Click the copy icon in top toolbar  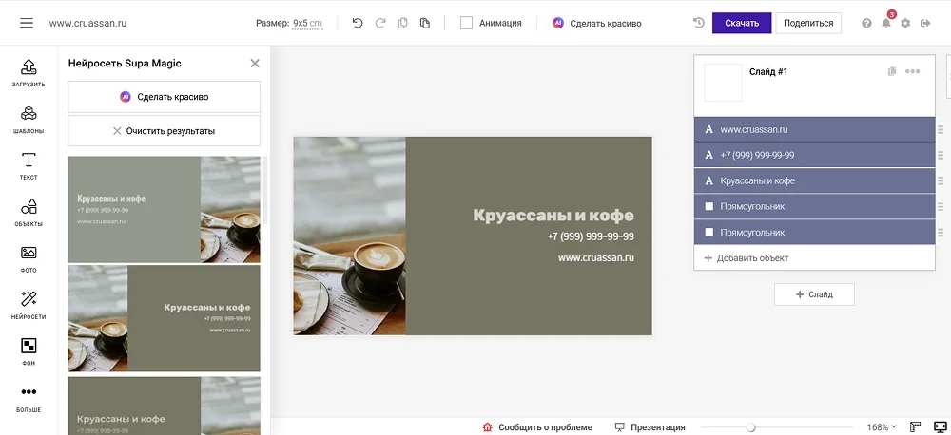(x=402, y=23)
